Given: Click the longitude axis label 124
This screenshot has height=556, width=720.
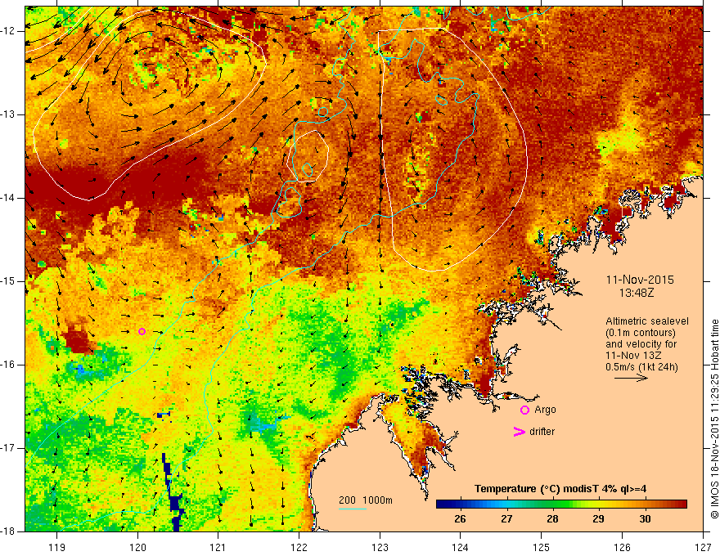Looking at the screenshot, I should click(461, 547).
